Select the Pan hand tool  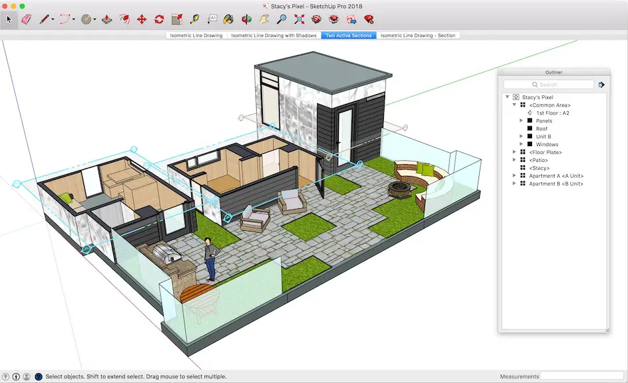coord(264,19)
